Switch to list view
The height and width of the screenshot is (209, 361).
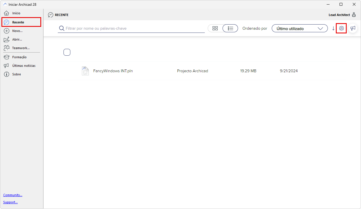(230, 28)
